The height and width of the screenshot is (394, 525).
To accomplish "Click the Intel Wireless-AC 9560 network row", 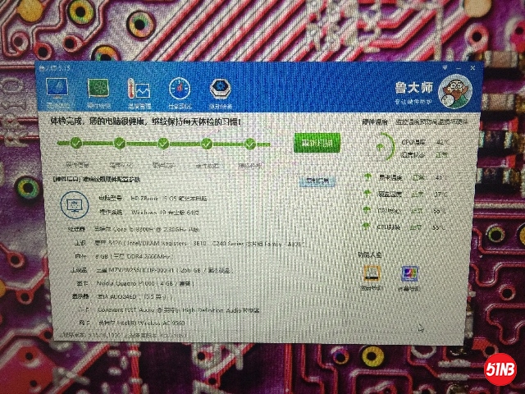I will [x=130, y=323].
